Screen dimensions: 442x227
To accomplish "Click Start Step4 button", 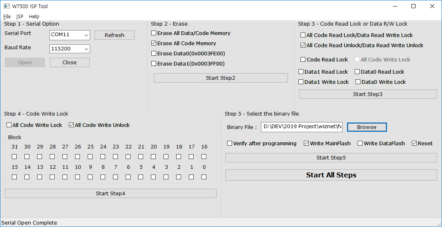I will [x=110, y=194].
